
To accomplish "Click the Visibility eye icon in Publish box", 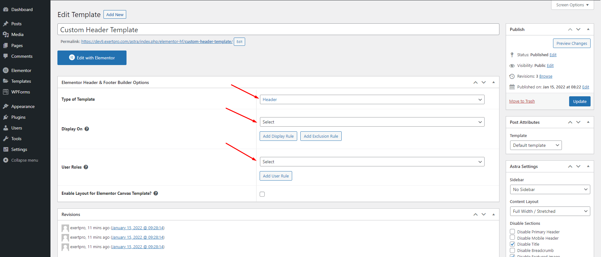I will click(x=512, y=66).
